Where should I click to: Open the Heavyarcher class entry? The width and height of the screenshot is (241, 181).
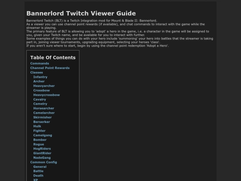click(x=44, y=86)
